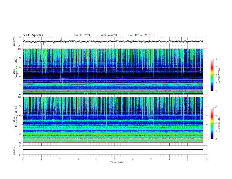This screenshot has height=179, width=232.
Task: Click the 'start UT = 22:0 :1' text
Action: pos(141,35)
